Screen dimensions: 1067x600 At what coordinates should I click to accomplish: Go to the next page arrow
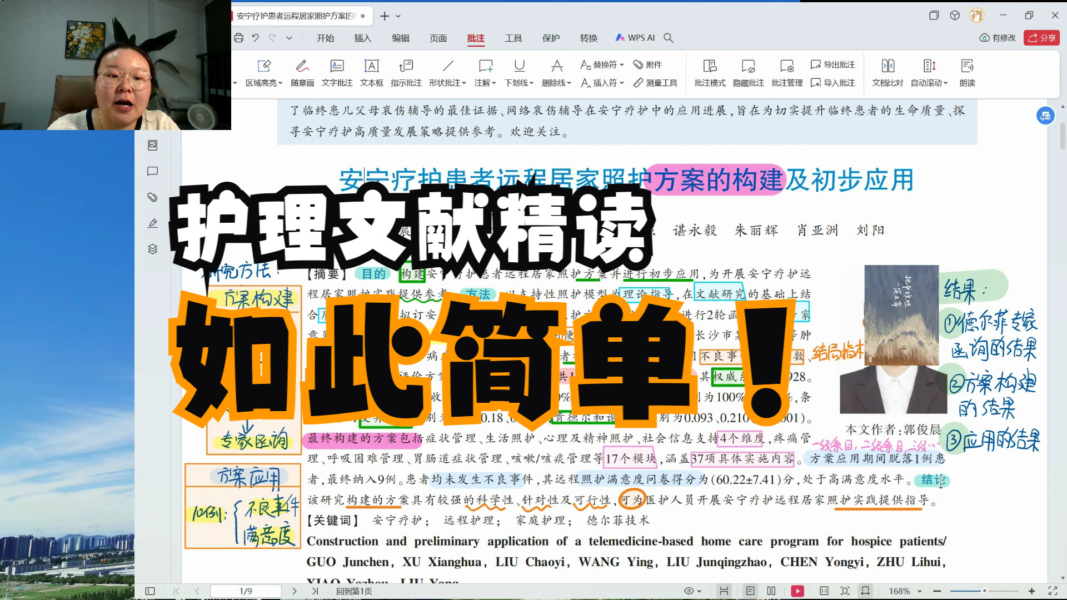[x=295, y=591]
